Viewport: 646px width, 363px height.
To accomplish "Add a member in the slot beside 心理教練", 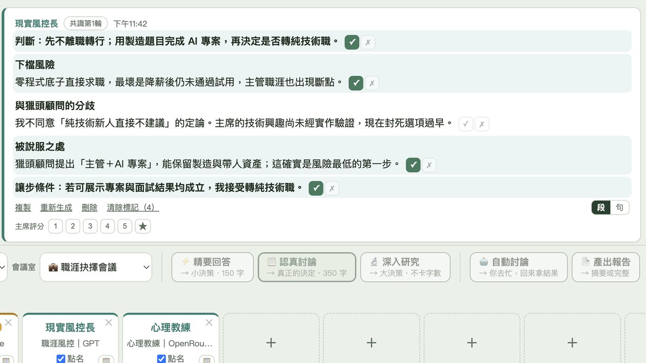I will (271, 343).
